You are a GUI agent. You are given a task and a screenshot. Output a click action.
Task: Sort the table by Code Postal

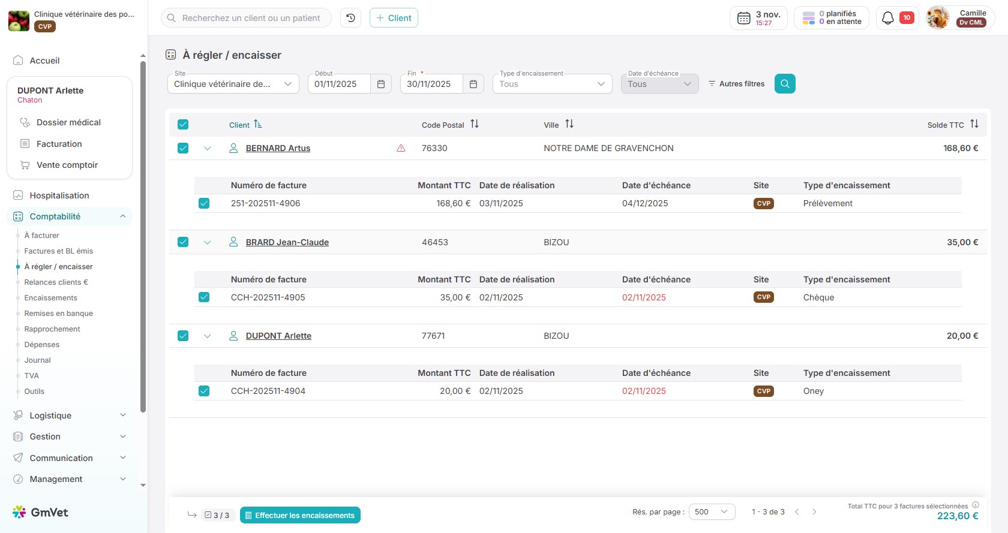pyautogui.click(x=475, y=124)
